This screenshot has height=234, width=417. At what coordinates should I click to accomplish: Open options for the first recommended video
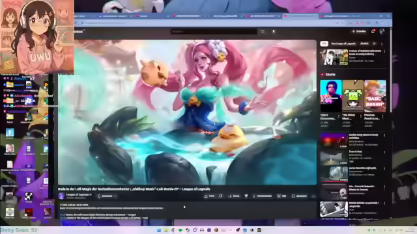(x=384, y=51)
